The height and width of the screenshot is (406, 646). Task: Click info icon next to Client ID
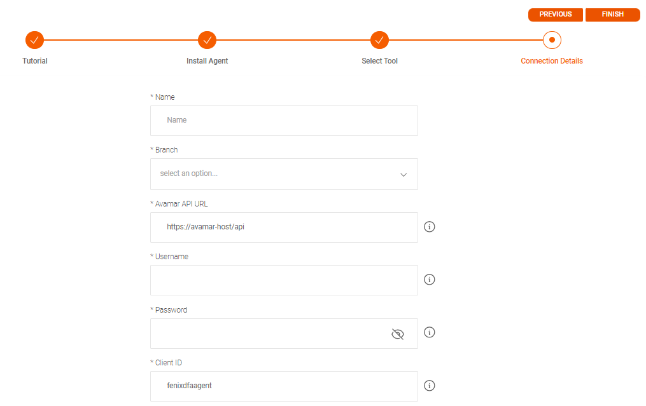[x=429, y=386]
